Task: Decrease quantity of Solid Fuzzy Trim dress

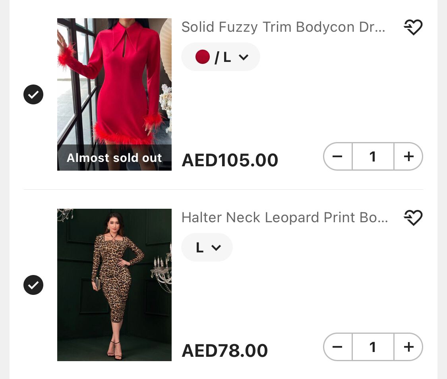Action: (337, 156)
